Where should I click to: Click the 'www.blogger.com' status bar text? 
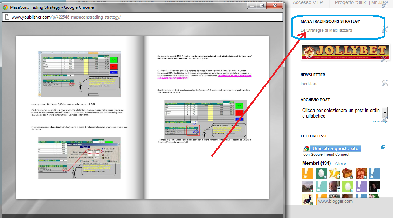(335, 201)
